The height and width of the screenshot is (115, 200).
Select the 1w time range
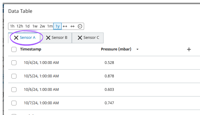tap(35, 26)
